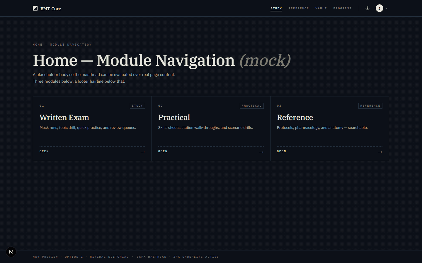The width and height of the screenshot is (422, 263).
Task: Select the Protocols, pharmacology description text
Action: (x=322, y=128)
